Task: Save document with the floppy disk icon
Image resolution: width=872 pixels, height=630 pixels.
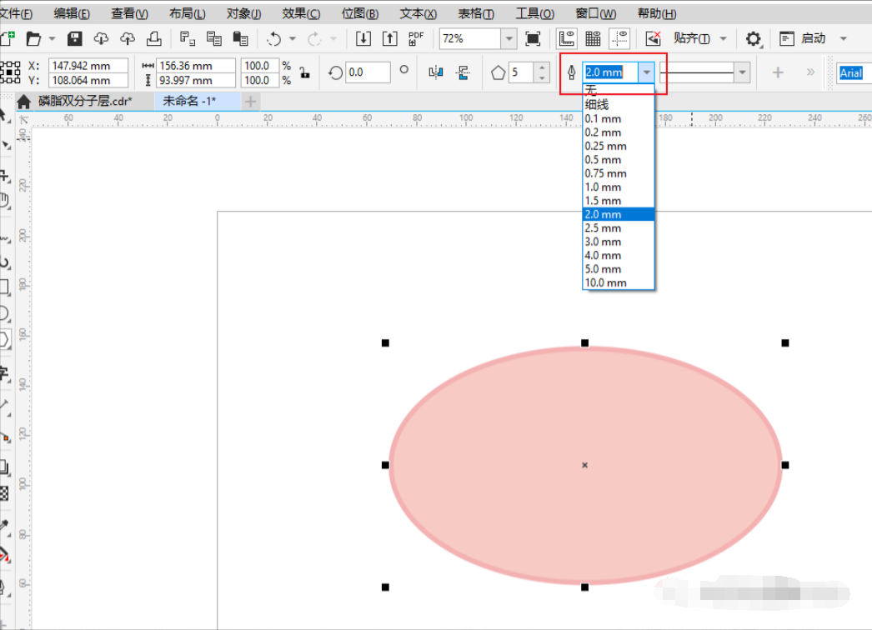Action: [x=74, y=38]
